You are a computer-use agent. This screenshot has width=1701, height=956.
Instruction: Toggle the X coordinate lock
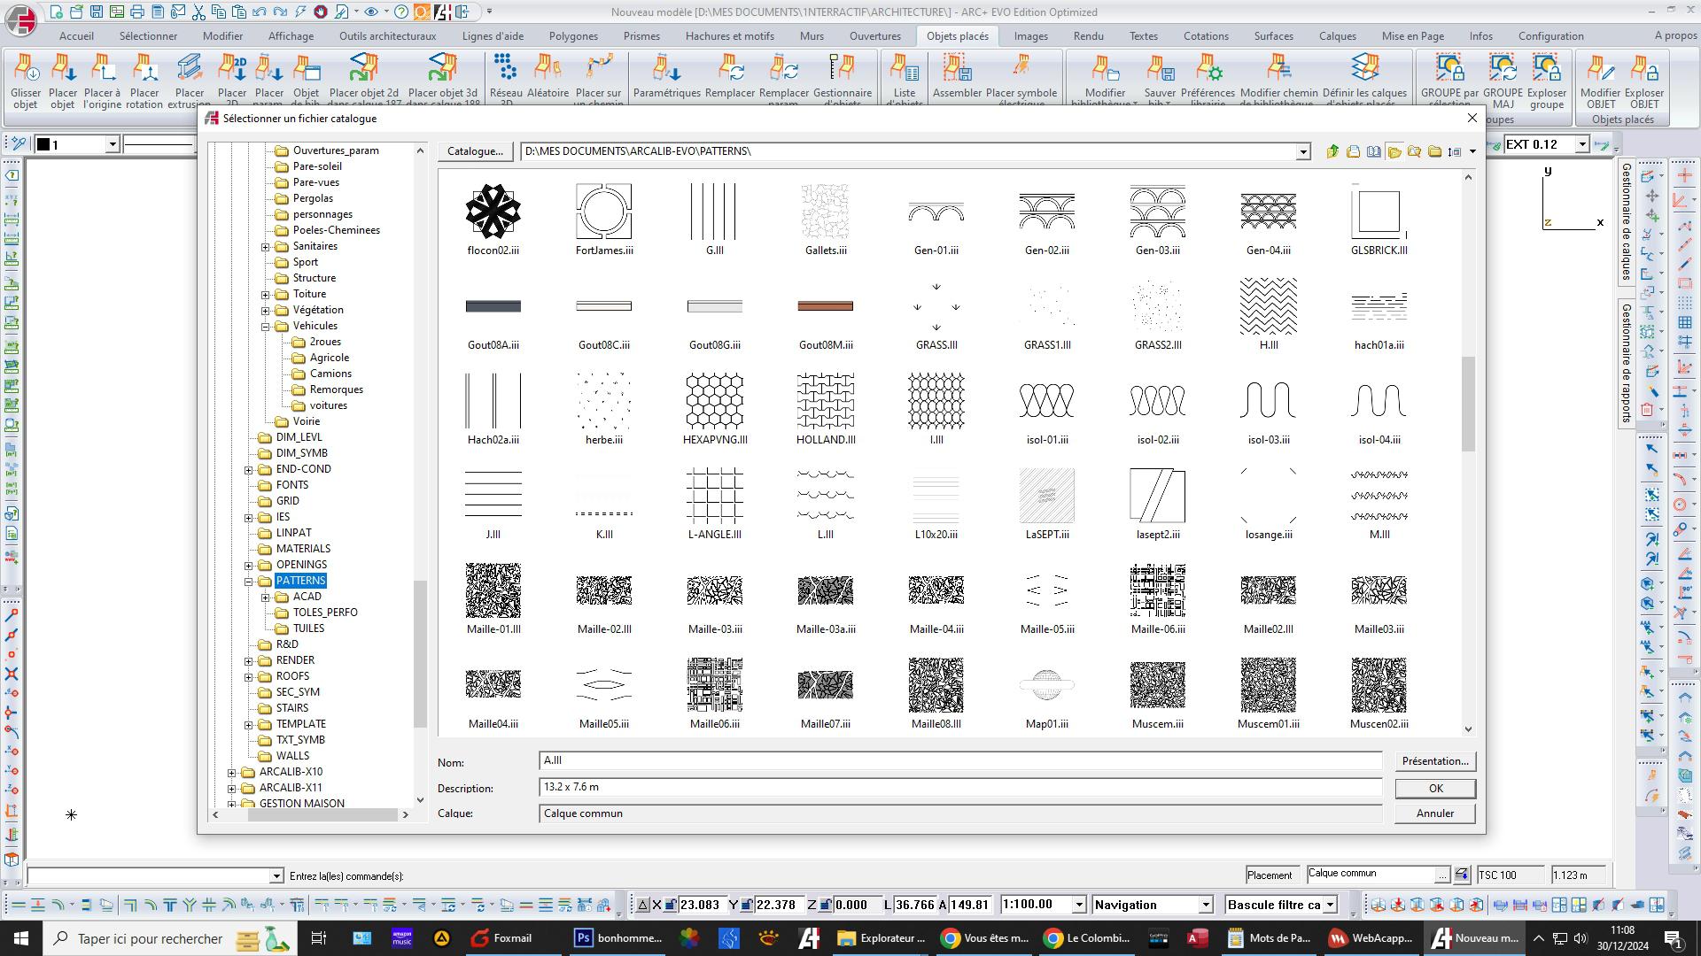[x=672, y=905]
